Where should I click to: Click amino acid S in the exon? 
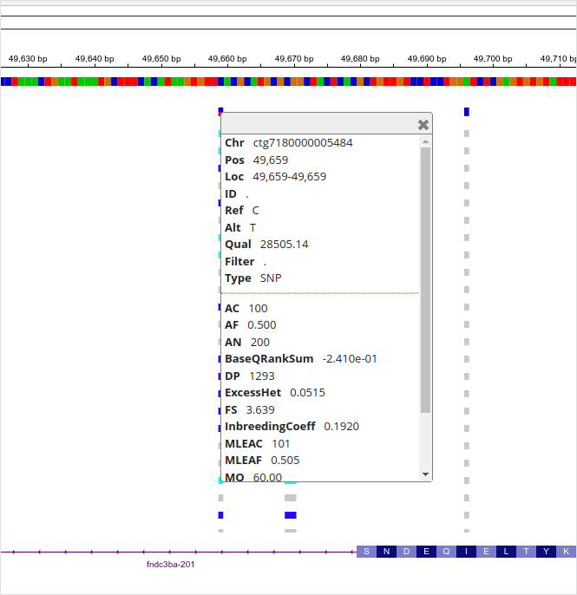pyautogui.click(x=367, y=552)
